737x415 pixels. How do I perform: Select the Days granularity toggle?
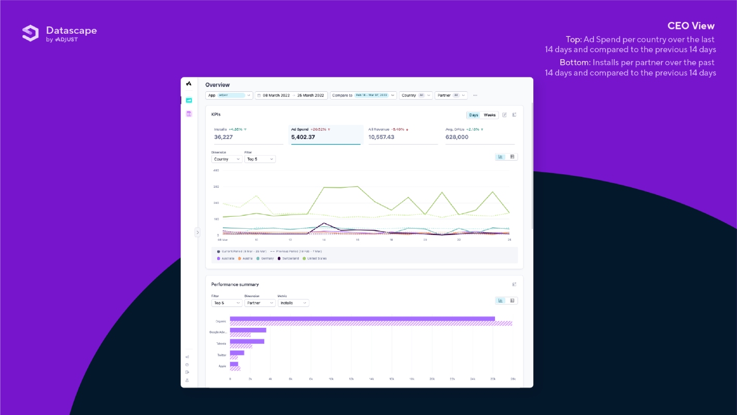(474, 115)
